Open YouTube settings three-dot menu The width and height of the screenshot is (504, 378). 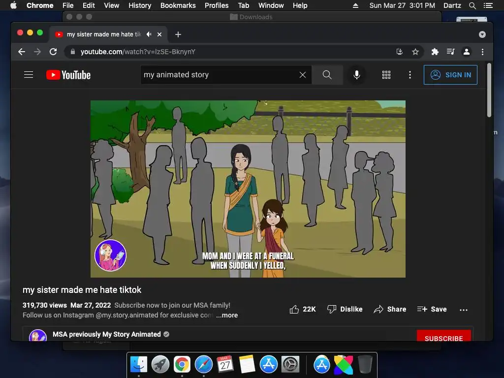pos(410,75)
